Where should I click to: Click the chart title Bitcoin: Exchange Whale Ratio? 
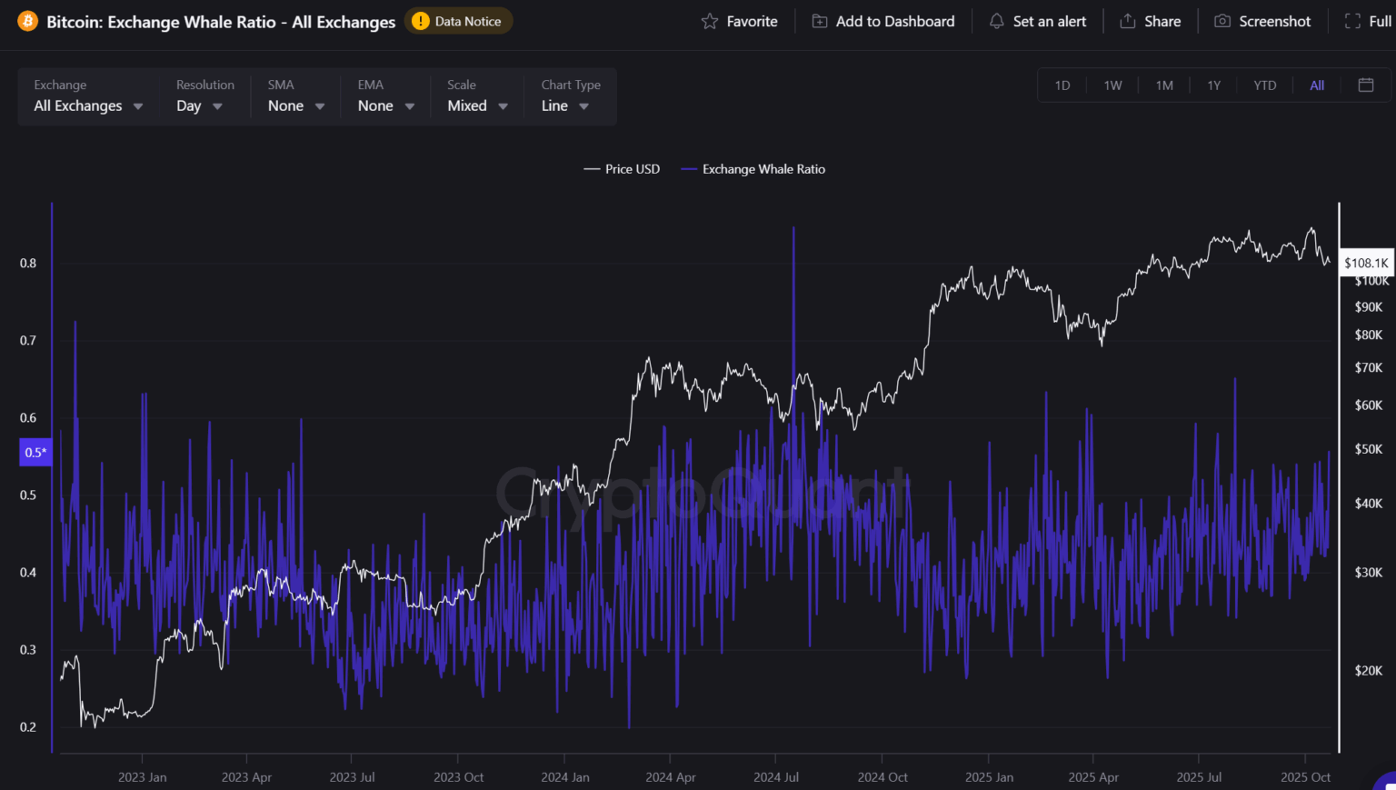[218, 22]
